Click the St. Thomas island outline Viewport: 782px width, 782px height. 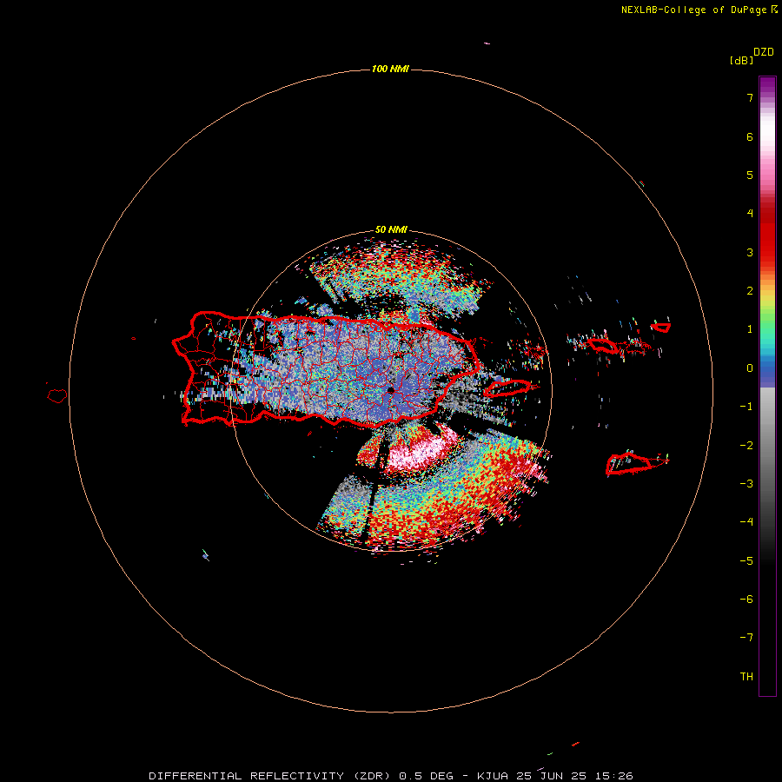pyautogui.click(x=602, y=345)
